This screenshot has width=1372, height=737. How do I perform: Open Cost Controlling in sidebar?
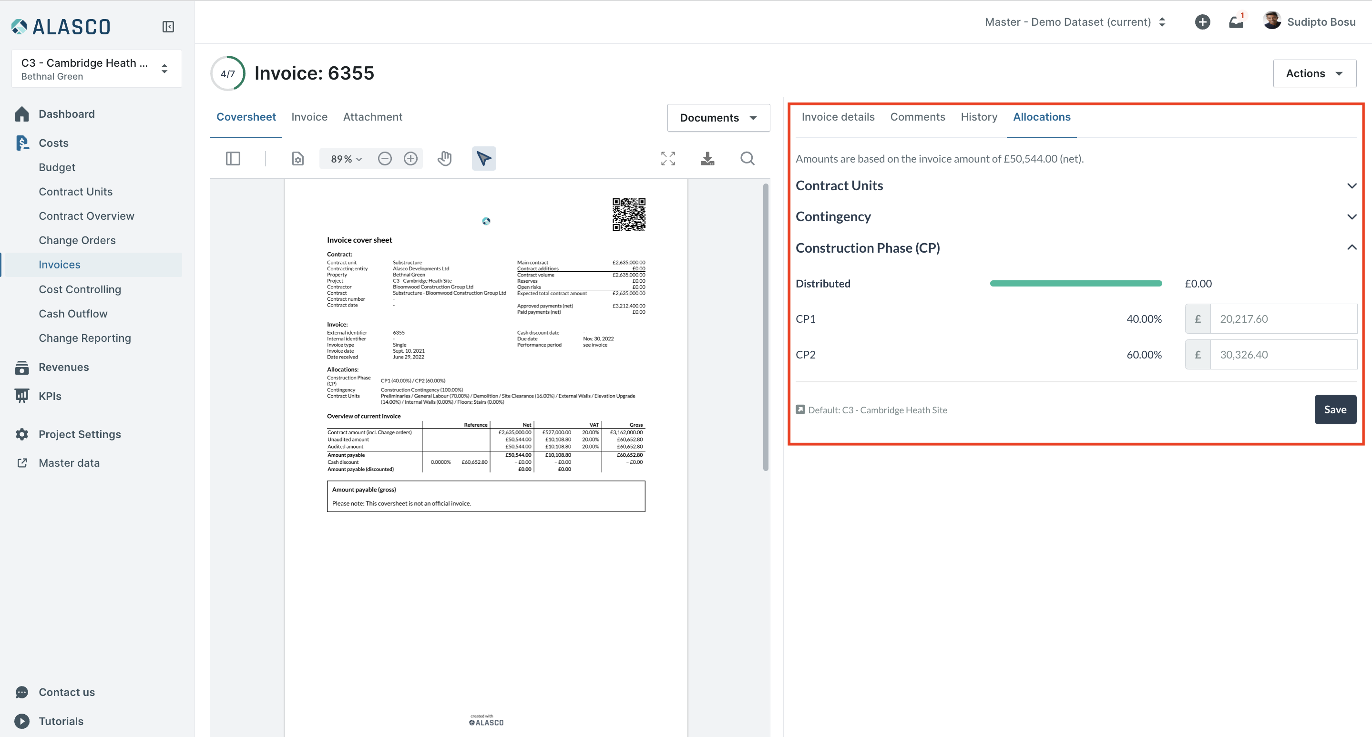(x=80, y=289)
